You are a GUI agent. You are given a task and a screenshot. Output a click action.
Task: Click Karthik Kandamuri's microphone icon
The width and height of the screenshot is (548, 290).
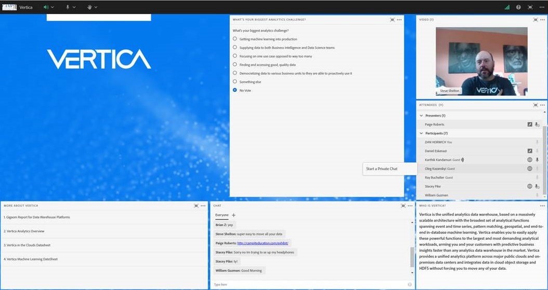(537, 160)
